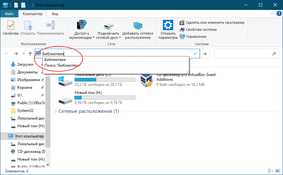Select the CD-дисковод (D:) VirtualBox icon

point(146,80)
